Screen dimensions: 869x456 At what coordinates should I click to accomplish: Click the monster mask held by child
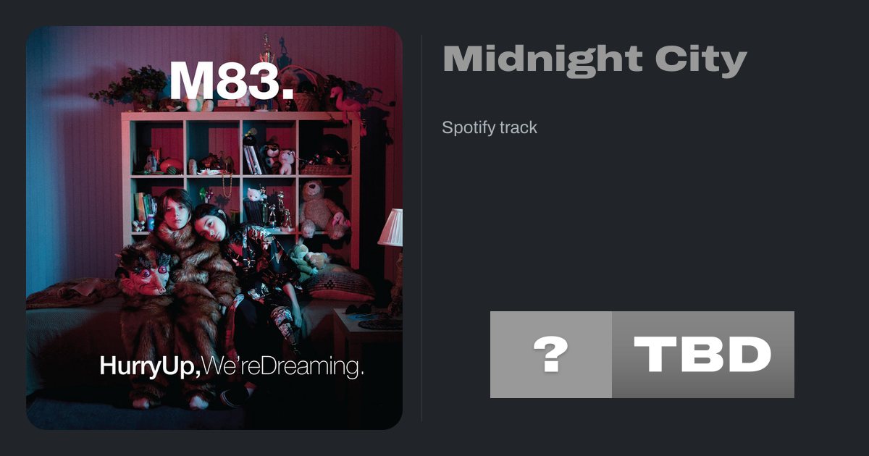145,270
